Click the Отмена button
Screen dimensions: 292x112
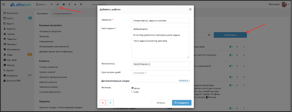click(x=161, y=103)
